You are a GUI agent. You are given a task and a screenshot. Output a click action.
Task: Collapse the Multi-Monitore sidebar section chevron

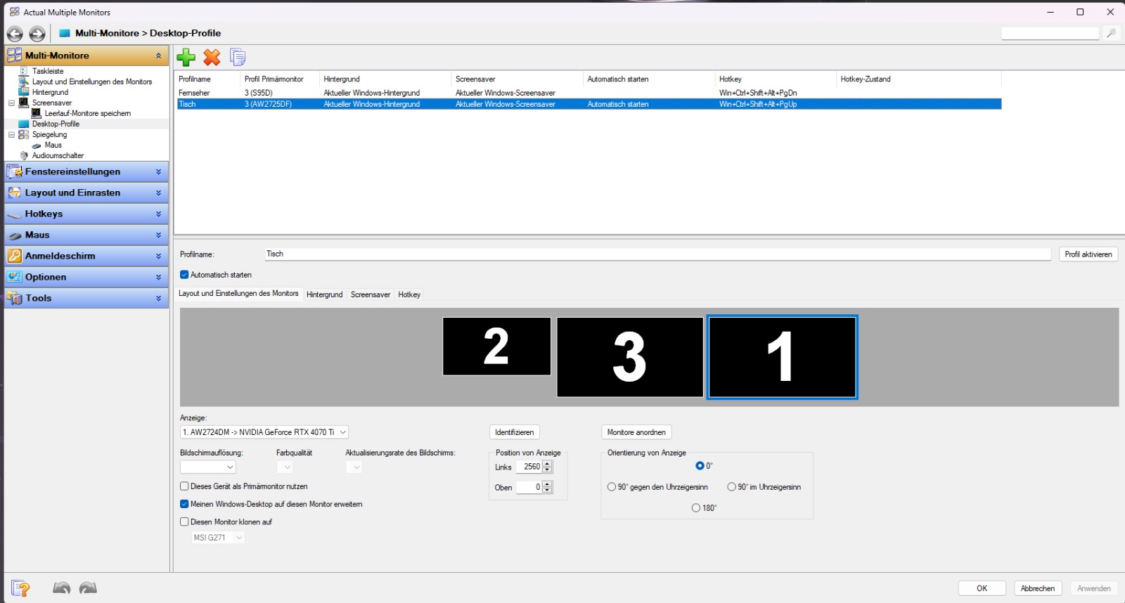(x=158, y=56)
